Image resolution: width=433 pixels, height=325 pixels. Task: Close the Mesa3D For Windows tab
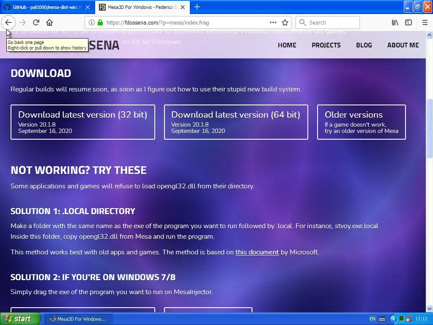[183, 7]
